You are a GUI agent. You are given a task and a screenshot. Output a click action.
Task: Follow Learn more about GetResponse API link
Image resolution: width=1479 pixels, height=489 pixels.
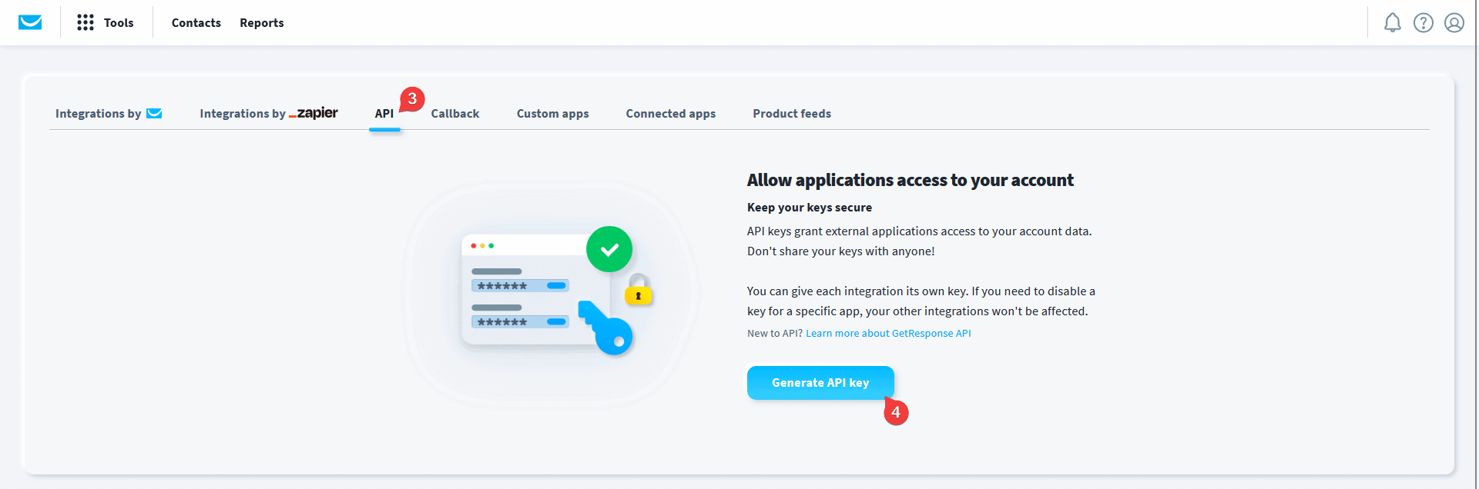[x=888, y=334]
